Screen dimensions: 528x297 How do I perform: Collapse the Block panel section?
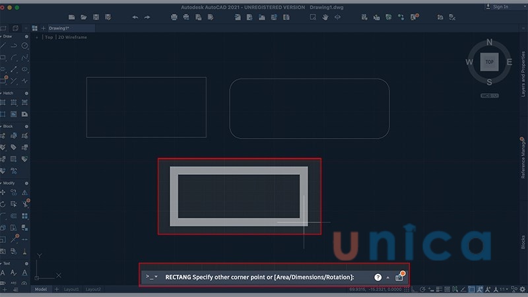coord(1,127)
